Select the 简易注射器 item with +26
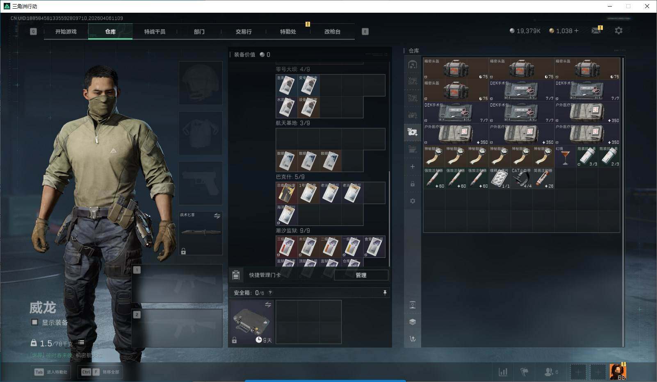Screen dimensions: 657x382 coord(543,178)
